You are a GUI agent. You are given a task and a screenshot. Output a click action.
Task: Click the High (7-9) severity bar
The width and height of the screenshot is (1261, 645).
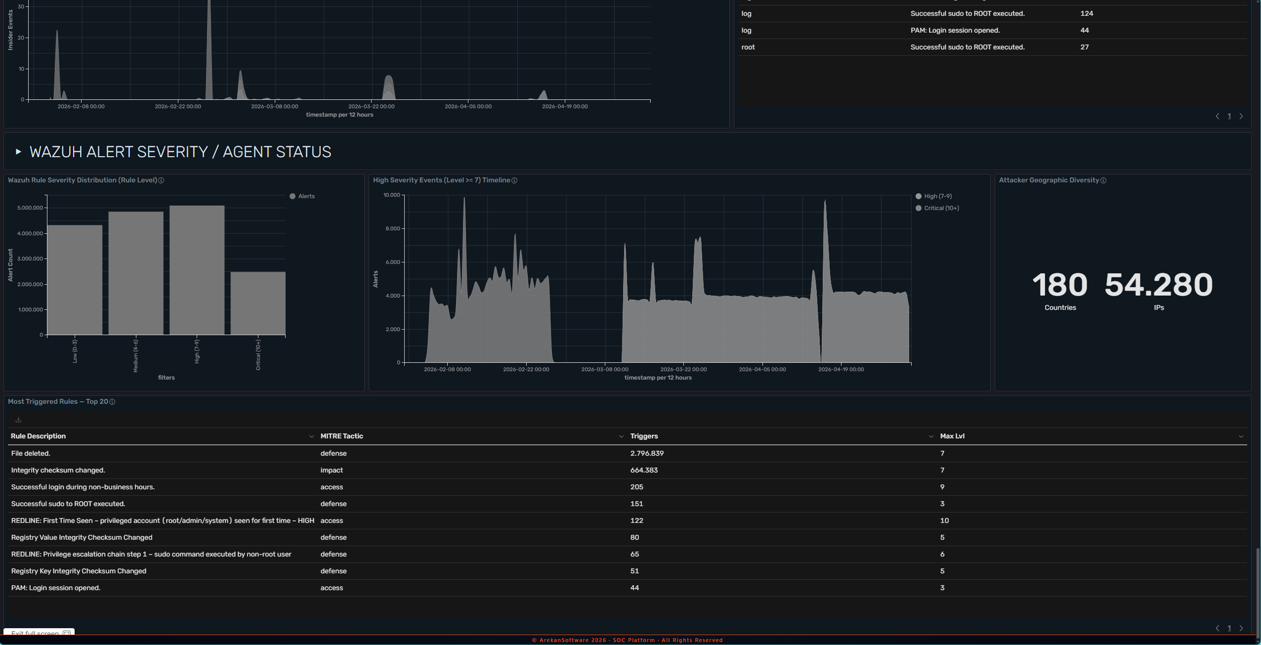197,270
